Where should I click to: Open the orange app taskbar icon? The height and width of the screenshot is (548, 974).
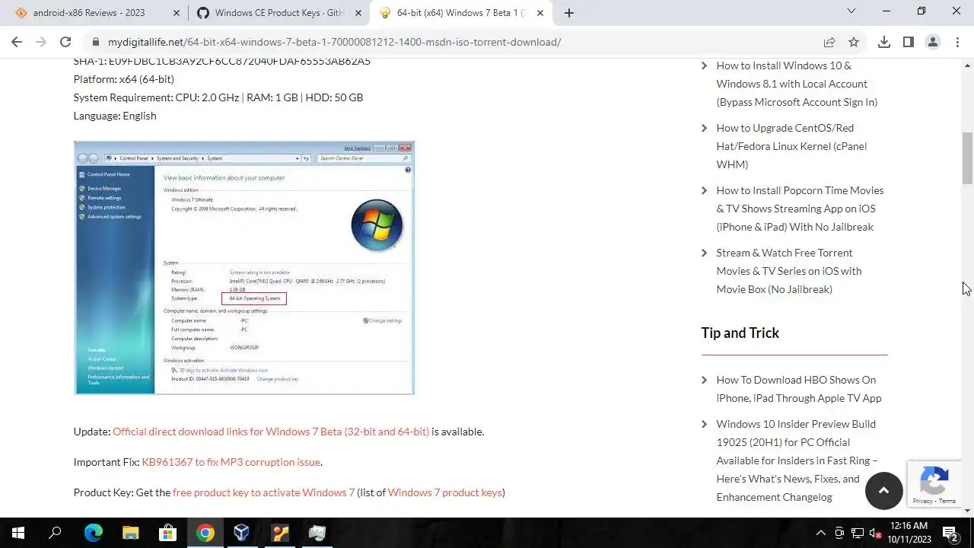(279, 533)
